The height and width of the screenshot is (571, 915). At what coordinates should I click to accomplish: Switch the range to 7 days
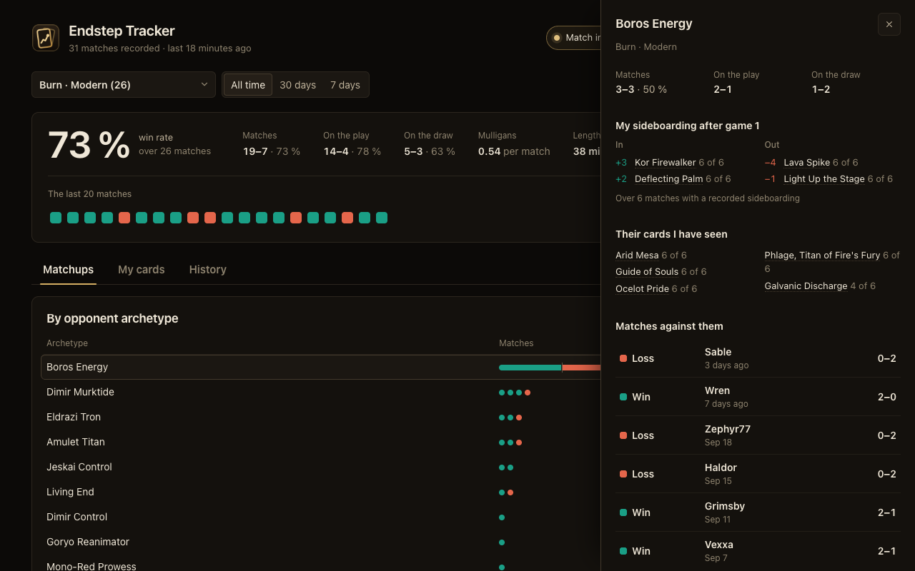[x=345, y=85]
